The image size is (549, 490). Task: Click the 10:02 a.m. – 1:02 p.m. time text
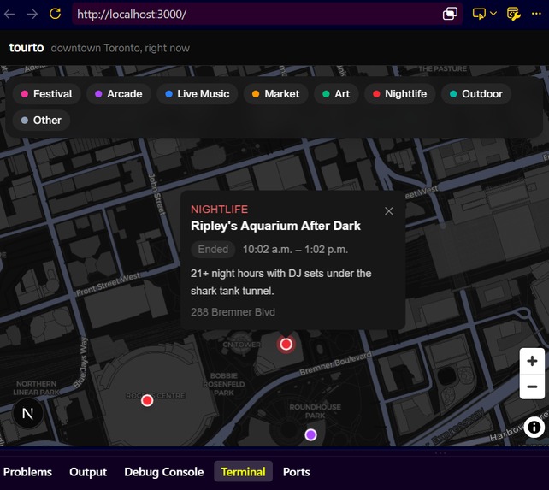coord(296,250)
